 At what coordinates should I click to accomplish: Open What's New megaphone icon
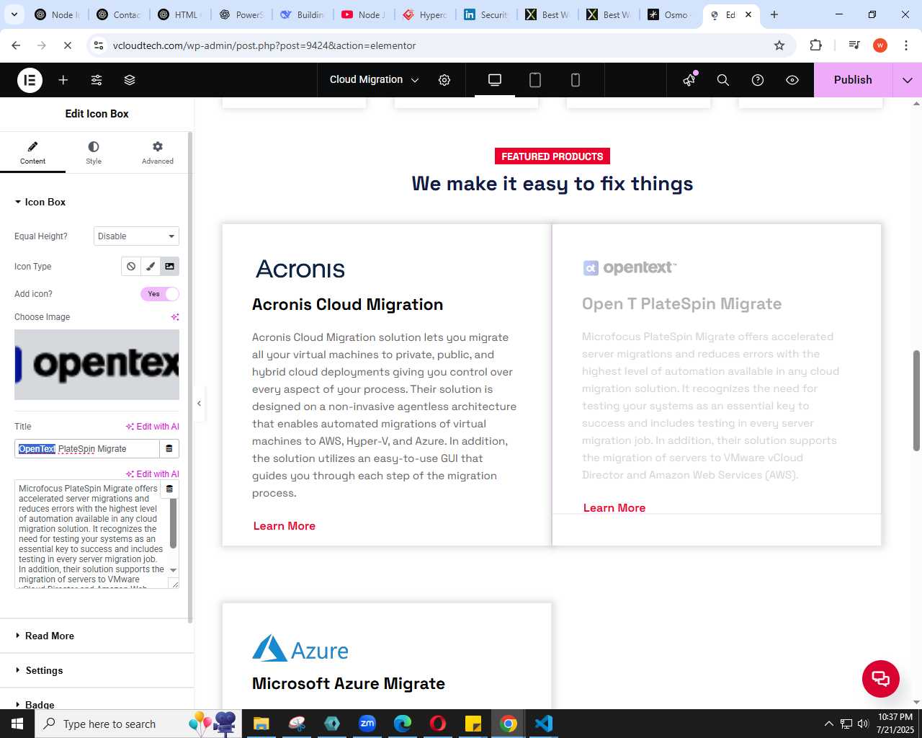click(689, 80)
